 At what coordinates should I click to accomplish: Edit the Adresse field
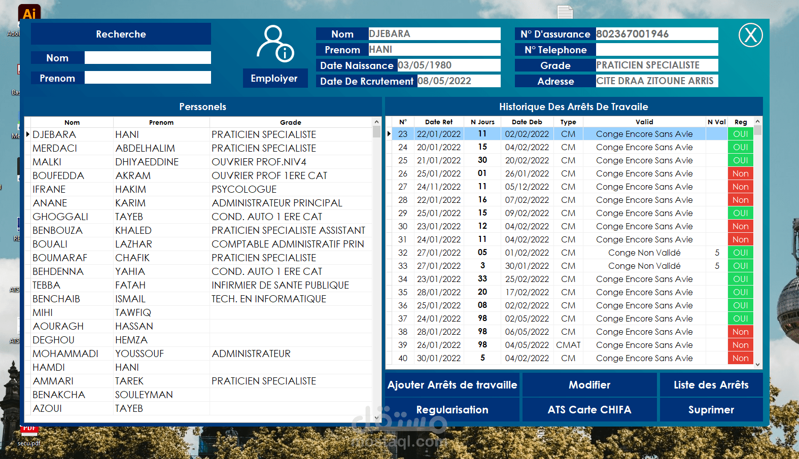[x=657, y=81]
